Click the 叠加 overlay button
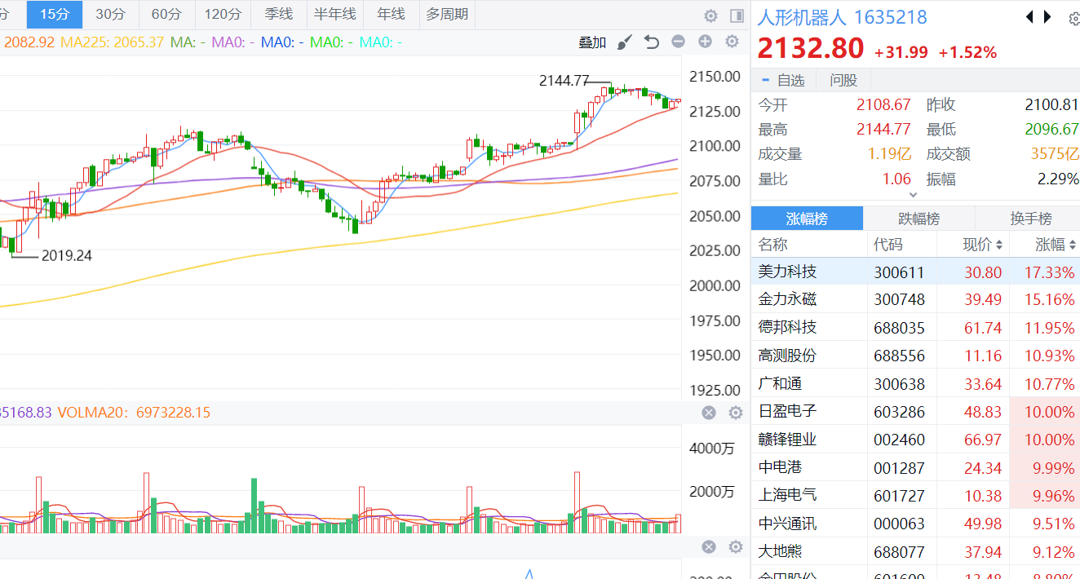Image resolution: width=1080 pixels, height=579 pixels. click(x=592, y=42)
